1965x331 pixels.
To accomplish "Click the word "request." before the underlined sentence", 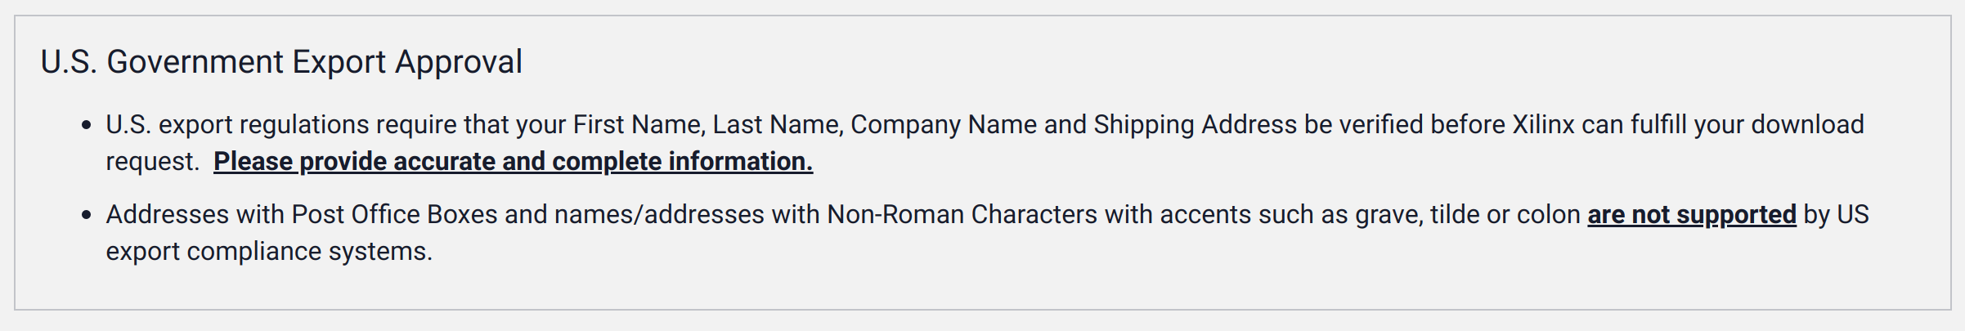I will (152, 162).
